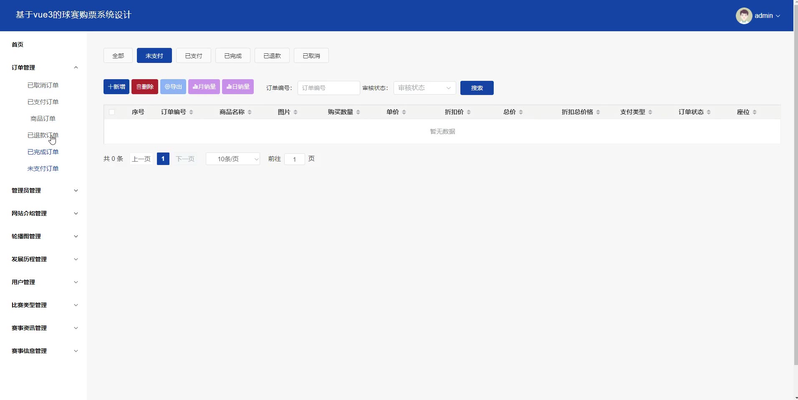The height and width of the screenshot is (400, 798).
Task: Open the 10条/页 page size dropdown
Action: [232, 159]
